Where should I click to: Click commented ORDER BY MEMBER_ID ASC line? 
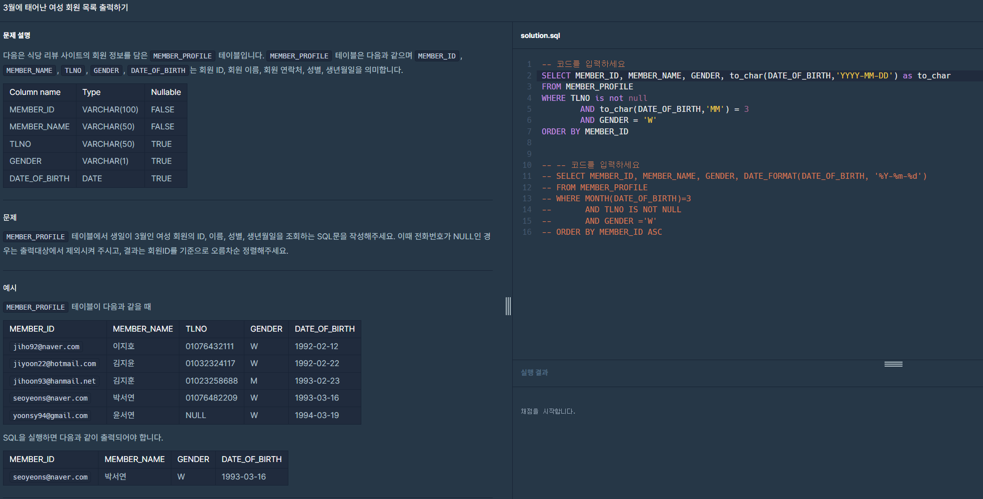[x=602, y=232]
